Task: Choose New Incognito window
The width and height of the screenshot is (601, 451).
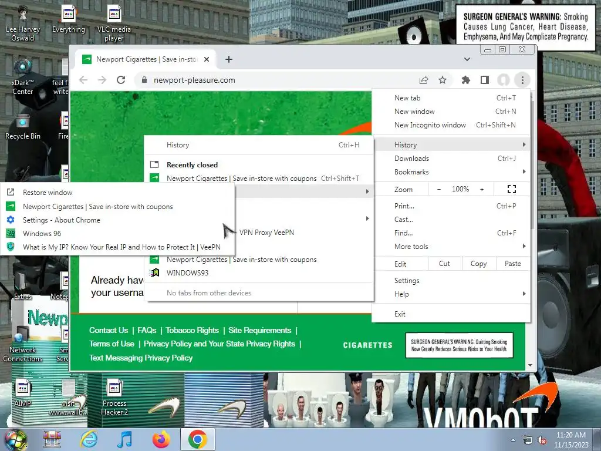Action: point(451,125)
